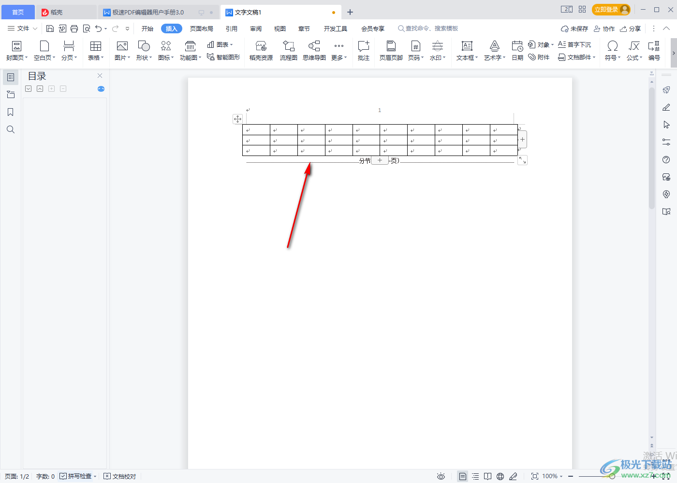677x483 pixels.
Task: Click the pen/edit icon in right sidebar
Action: coord(666,107)
